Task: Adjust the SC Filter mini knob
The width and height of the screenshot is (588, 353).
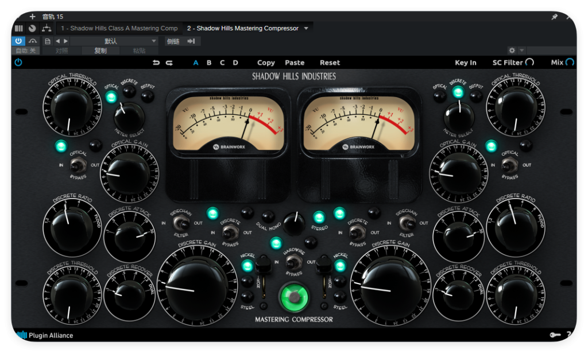Action: point(529,62)
